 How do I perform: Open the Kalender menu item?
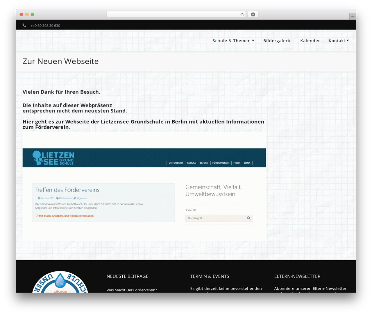pos(310,41)
